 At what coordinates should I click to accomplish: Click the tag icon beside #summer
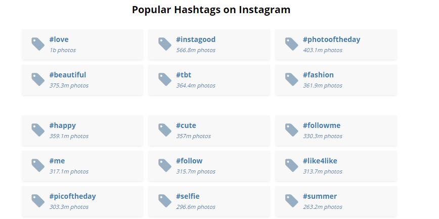point(292,201)
